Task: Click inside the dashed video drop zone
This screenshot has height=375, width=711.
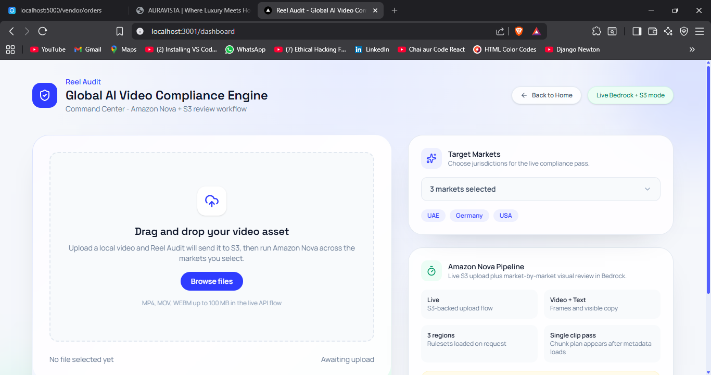Action: (x=212, y=247)
